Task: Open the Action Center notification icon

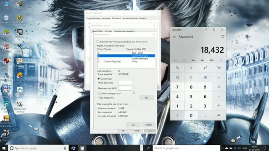Action: (x=264, y=148)
